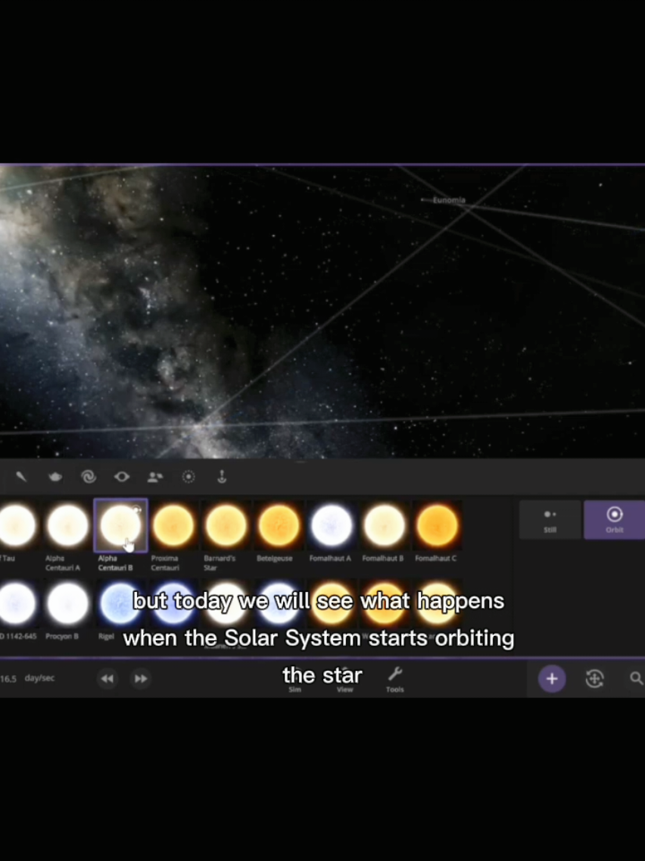
Task: Open the teapot objects category
Action: click(55, 477)
